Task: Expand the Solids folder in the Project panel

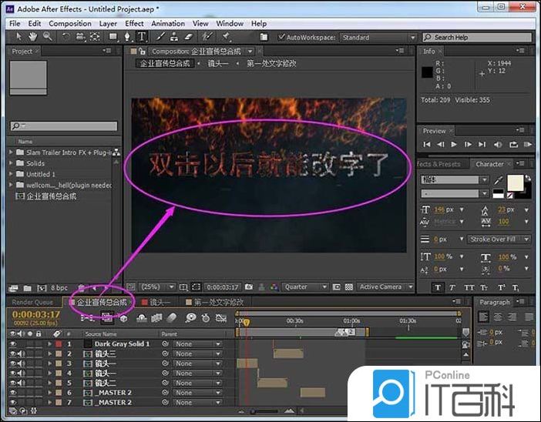Action: coord(12,163)
